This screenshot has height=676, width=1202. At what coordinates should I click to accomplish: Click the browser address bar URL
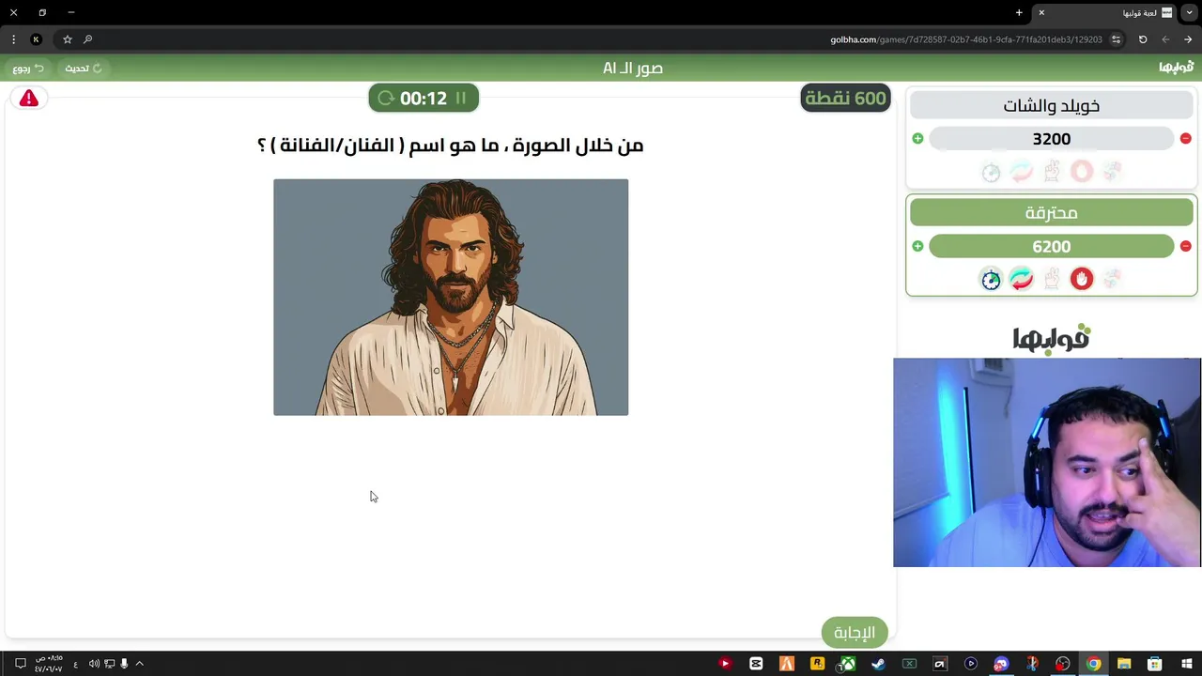pos(966,39)
